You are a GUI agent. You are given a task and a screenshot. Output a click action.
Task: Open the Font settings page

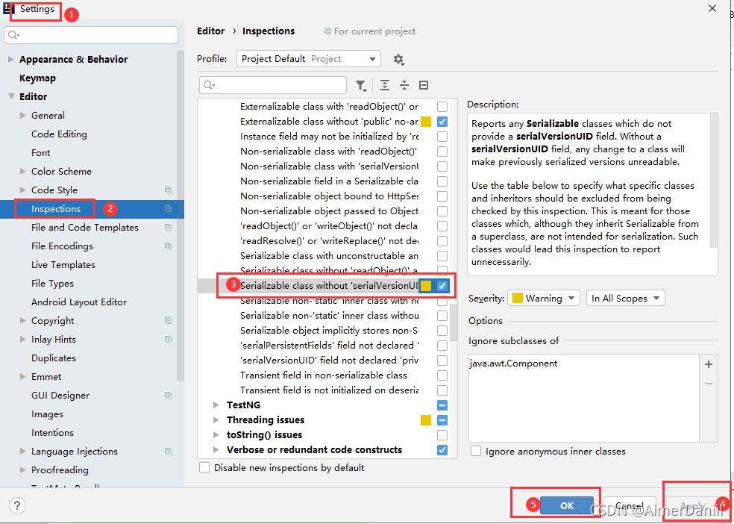click(41, 153)
